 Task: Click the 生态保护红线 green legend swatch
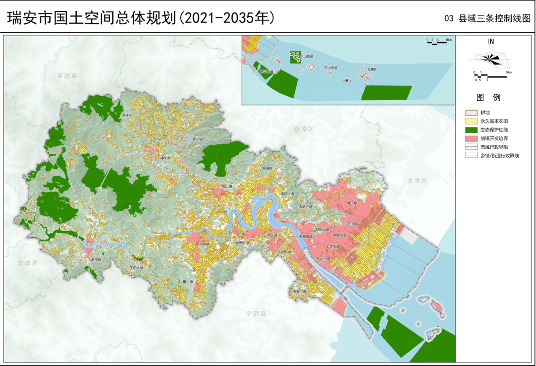pos(471,129)
